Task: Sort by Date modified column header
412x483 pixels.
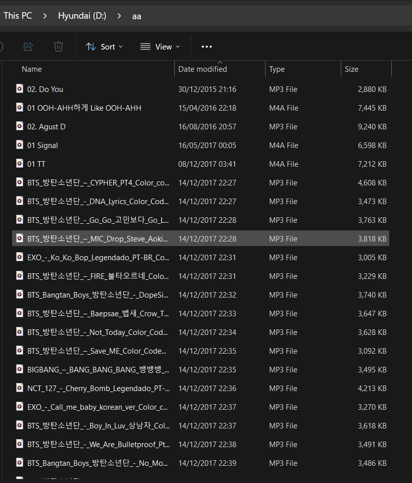Action: pos(202,69)
